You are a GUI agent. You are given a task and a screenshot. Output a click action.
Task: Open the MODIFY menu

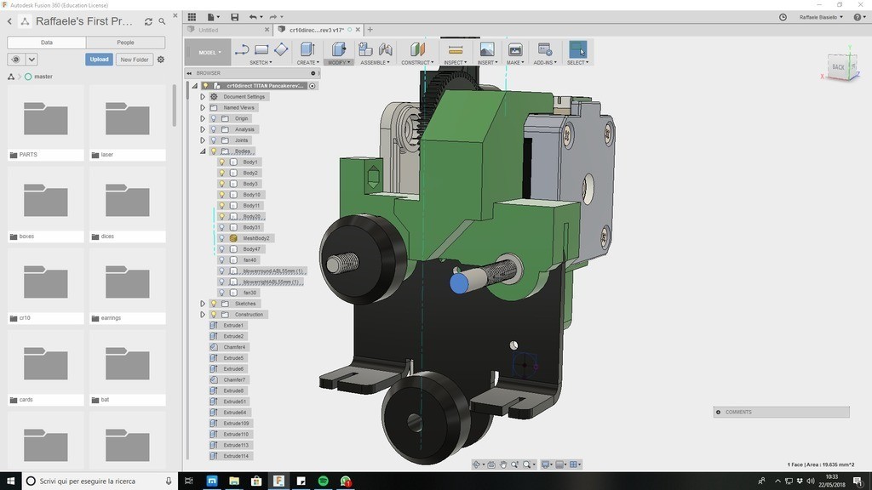[x=339, y=62]
